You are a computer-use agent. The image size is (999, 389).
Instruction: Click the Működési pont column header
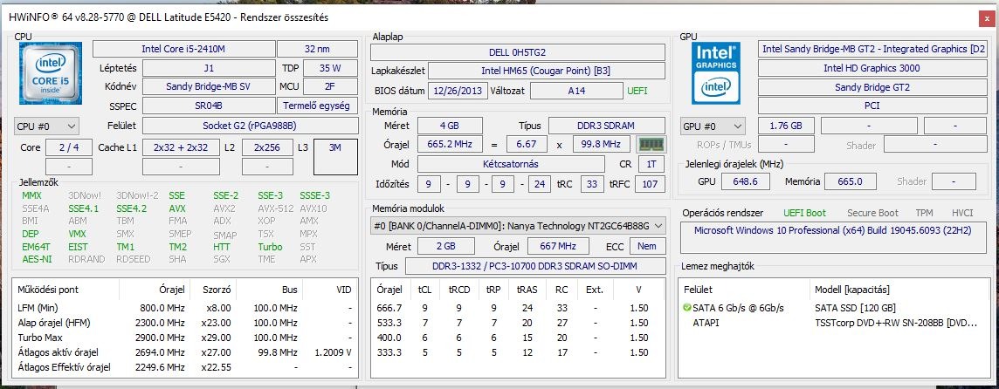point(65,290)
